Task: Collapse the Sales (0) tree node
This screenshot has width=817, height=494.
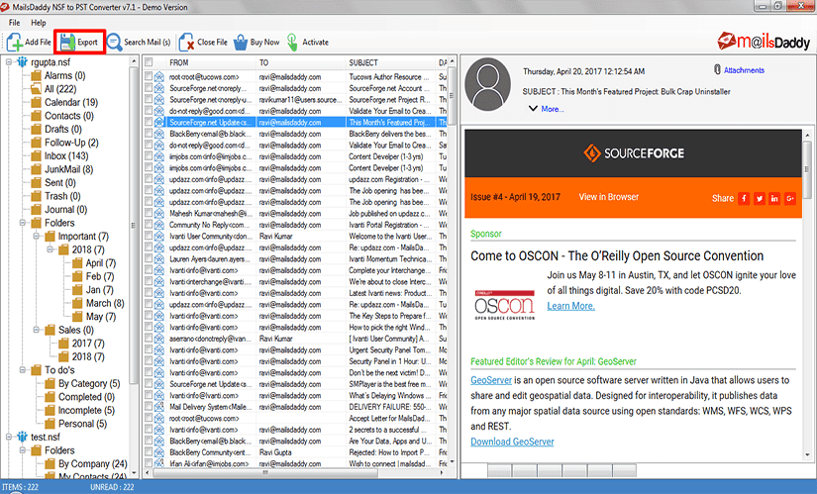Action: tap(36, 330)
